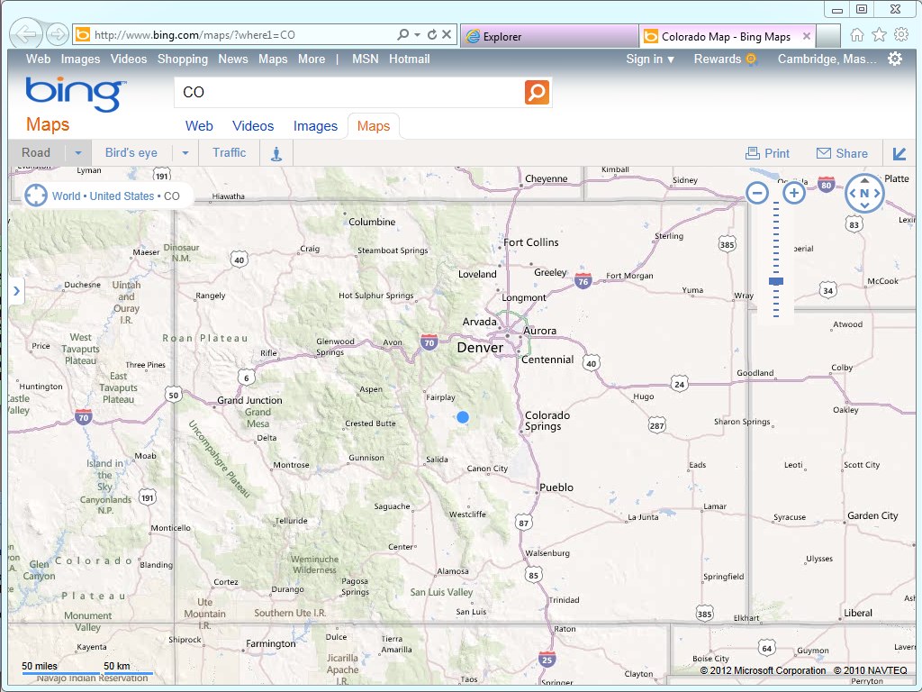Click the search magnifier in address bar
The image size is (922, 692).
point(402,35)
